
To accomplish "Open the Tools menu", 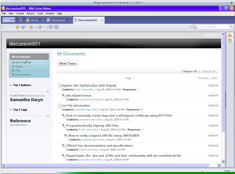I will coord(40,13).
